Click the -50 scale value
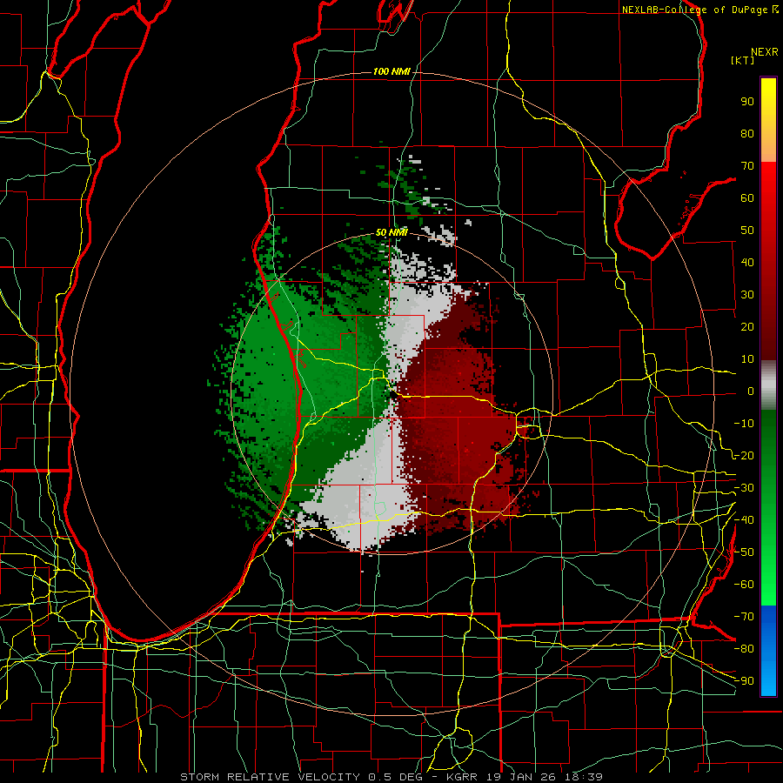 point(744,552)
